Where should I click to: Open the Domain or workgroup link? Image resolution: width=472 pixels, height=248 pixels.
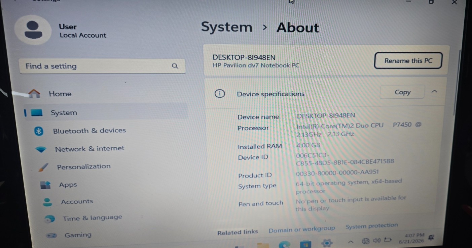tap(302, 229)
